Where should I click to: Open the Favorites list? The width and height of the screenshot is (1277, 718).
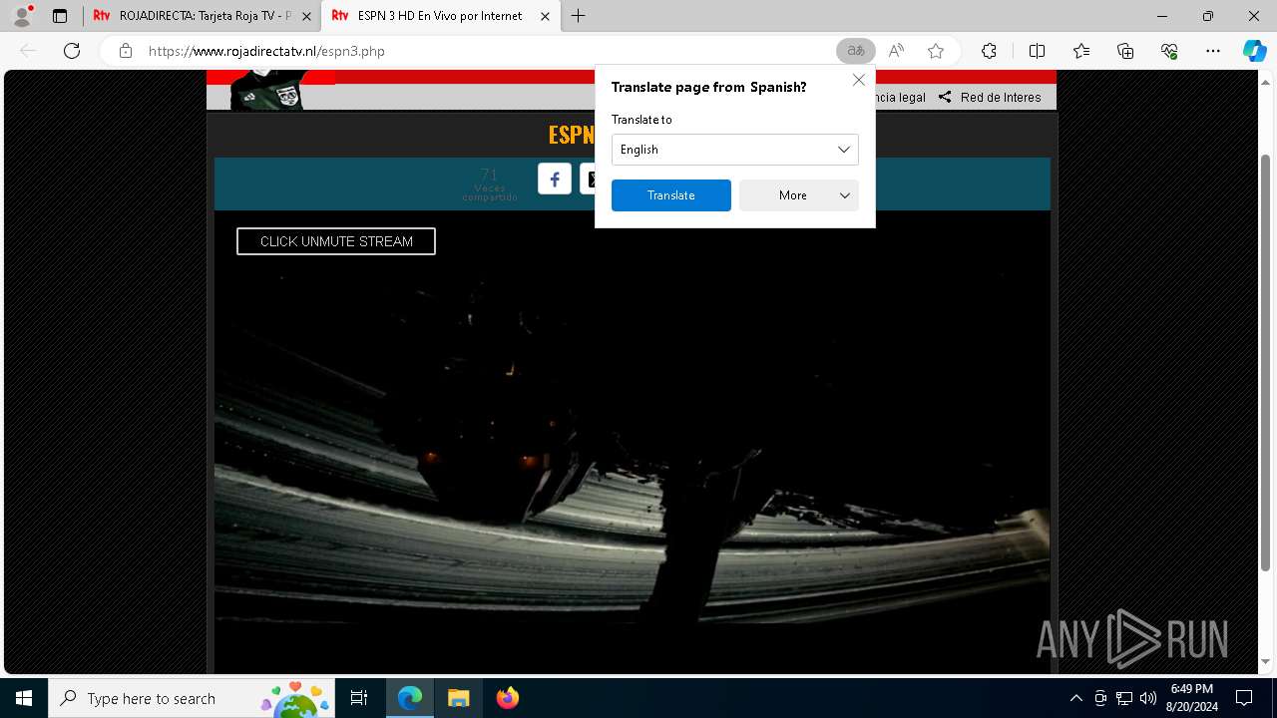pos(1081,51)
